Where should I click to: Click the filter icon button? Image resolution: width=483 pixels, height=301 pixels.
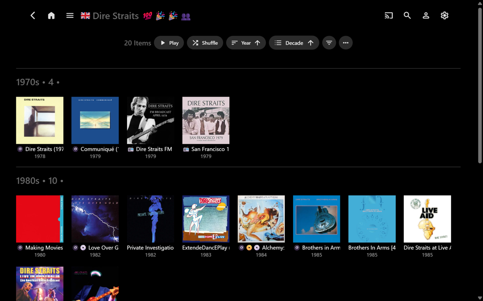(329, 43)
